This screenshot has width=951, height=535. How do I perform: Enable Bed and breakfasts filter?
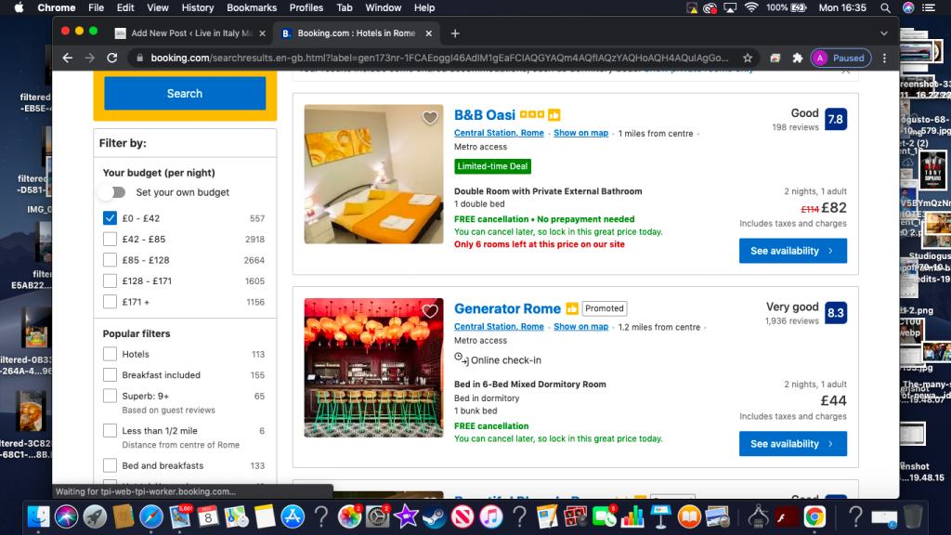[x=110, y=466]
